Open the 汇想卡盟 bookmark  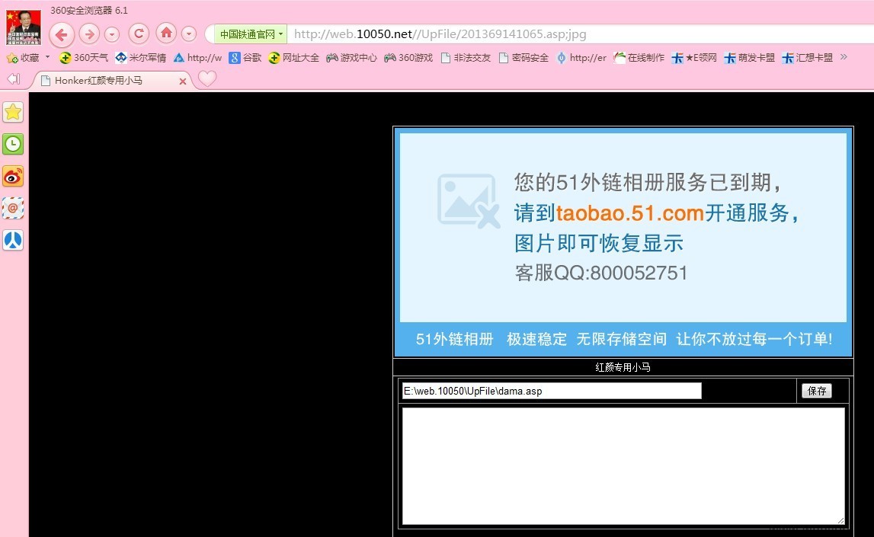pyautogui.click(x=808, y=57)
